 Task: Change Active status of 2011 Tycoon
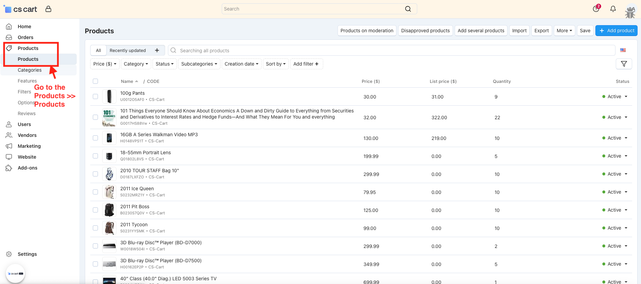click(615, 228)
